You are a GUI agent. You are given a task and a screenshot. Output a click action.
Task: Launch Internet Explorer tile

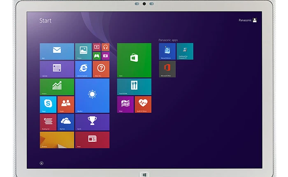[x=84, y=69]
